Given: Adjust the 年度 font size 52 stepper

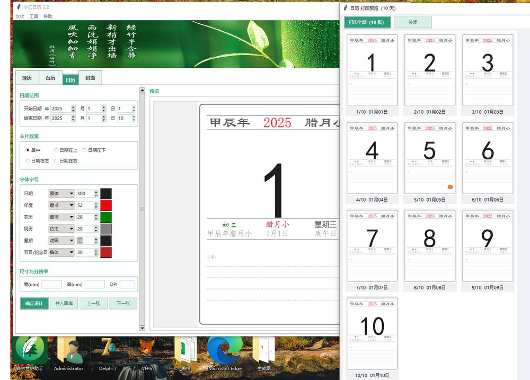Looking at the screenshot, I should pyautogui.click(x=96, y=205).
